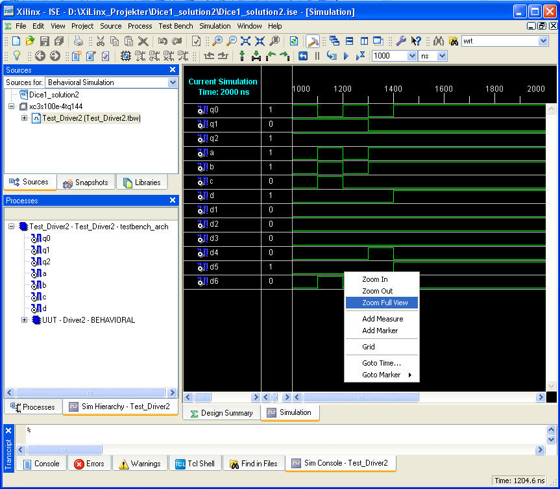Image resolution: width=560 pixels, height=489 pixels.
Task: Click the wrench settings icon
Action: pyautogui.click(x=401, y=41)
